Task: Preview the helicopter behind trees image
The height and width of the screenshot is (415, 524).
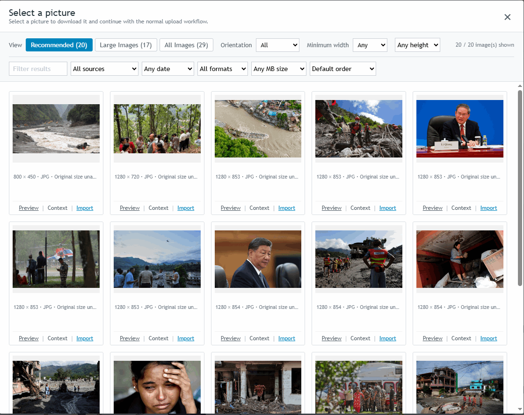Action: coord(29,338)
